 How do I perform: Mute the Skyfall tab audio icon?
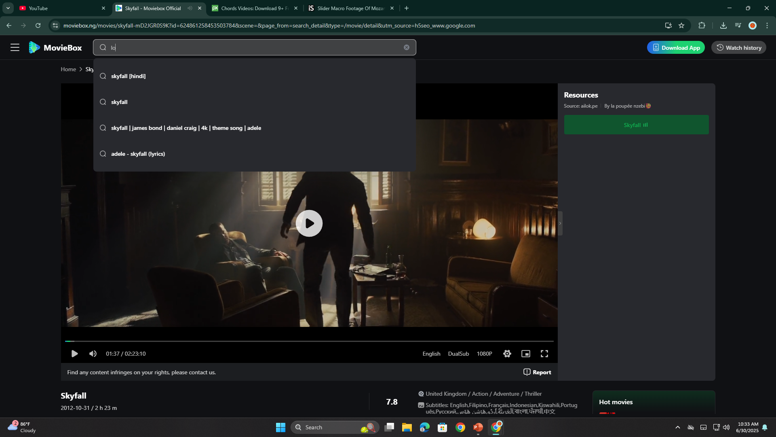tap(190, 8)
